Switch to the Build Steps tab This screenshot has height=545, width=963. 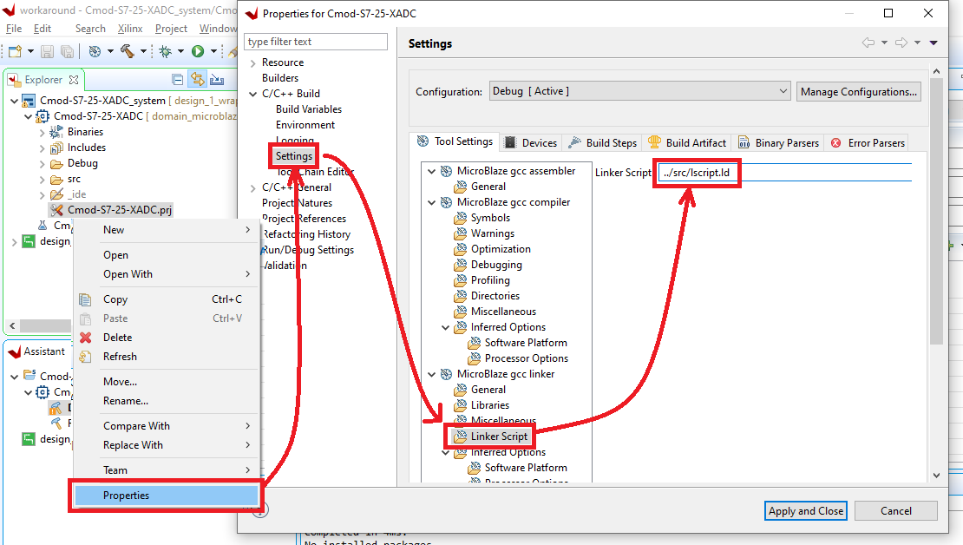point(602,142)
